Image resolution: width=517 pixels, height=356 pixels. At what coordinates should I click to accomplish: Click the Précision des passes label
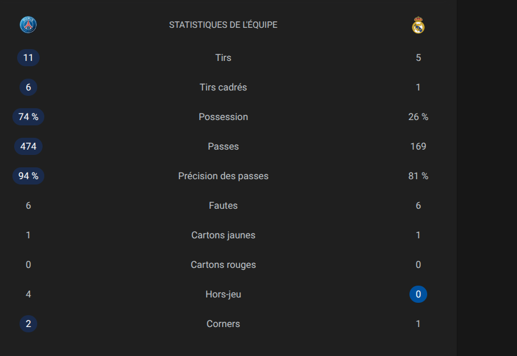pyautogui.click(x=223, y=176)
